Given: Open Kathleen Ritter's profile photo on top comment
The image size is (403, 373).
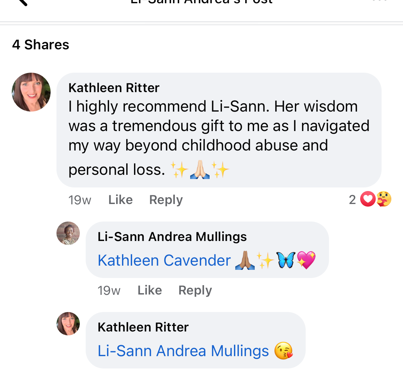Looking at the screenshot, I should click(x=31, y=92).
